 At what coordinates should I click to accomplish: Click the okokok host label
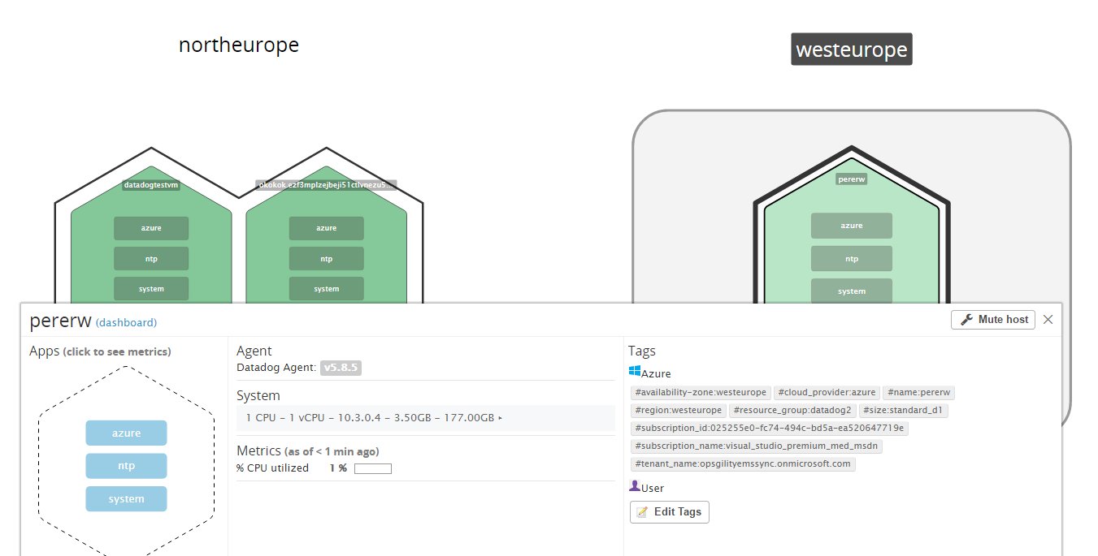pos(327,185)
